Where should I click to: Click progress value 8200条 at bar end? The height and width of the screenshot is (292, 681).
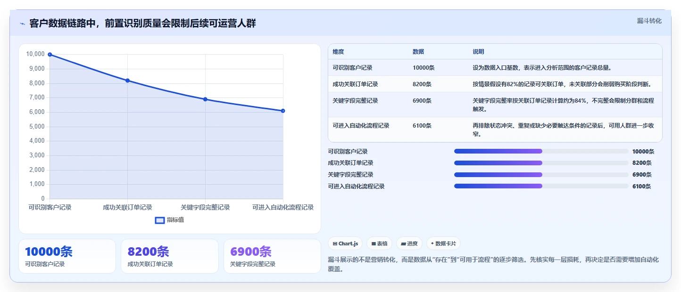[642, 163]
